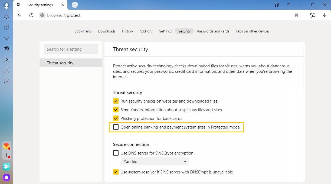Uncheck Send Yandex information about suspicious files
Viewport: 331px width, 184px height.
click(x=116, y=110)
